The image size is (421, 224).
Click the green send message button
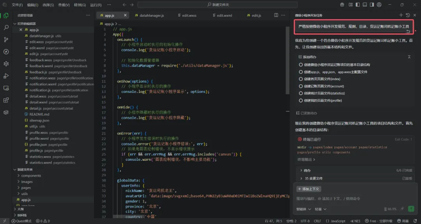click(x=411, y=209)
